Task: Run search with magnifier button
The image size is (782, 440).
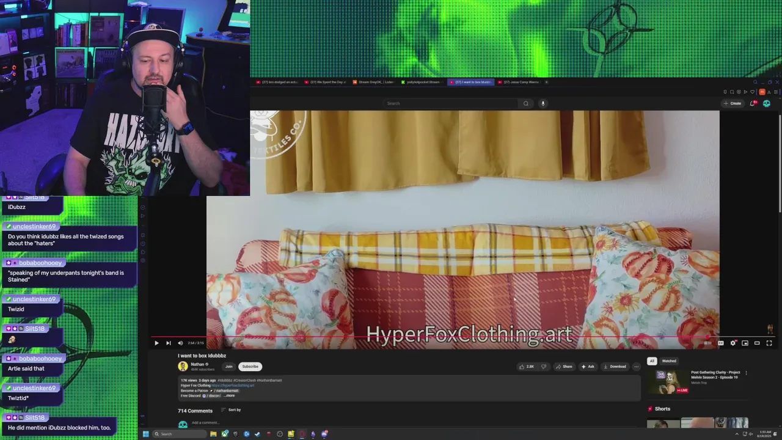Action: pyautogui.click(x=526, y=103)
